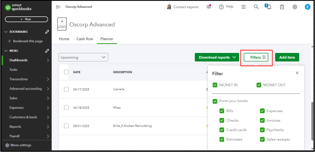Open the search magnifier icon

256,7
